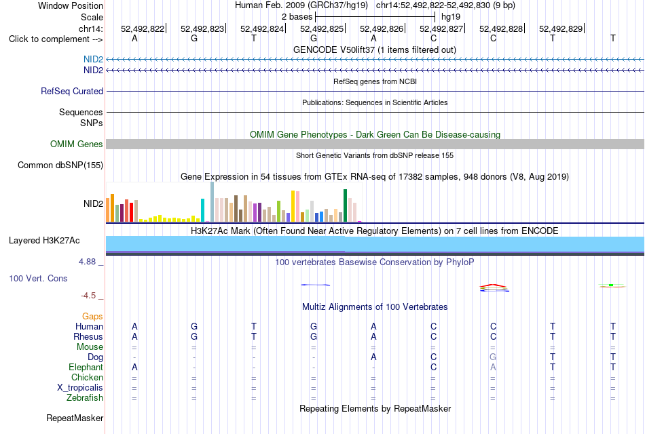Click the Common dbSNP(155) label

[60, 165]
